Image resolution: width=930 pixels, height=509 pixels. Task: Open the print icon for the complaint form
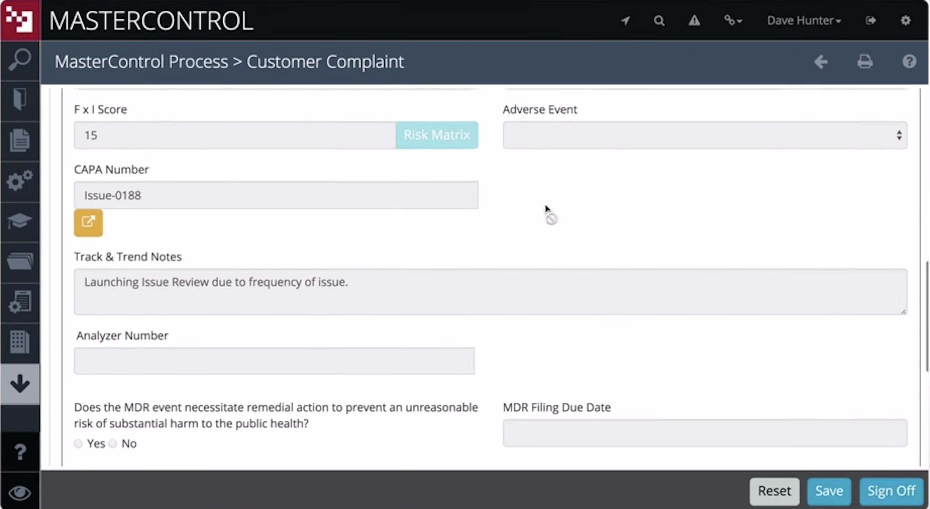pyautogui.click(x=865, y=61)
